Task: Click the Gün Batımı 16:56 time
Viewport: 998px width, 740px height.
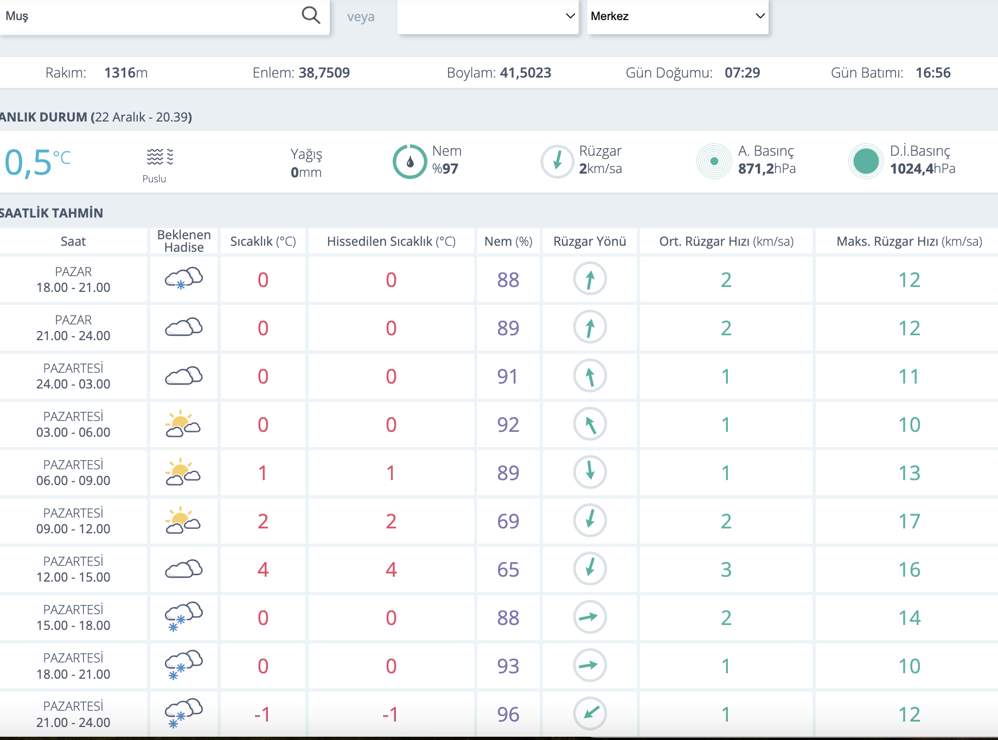Action: [x=933, y=73]
